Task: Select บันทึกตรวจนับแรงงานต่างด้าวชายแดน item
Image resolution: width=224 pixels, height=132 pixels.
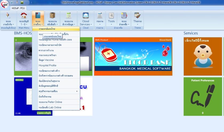Action: [56, 76]
